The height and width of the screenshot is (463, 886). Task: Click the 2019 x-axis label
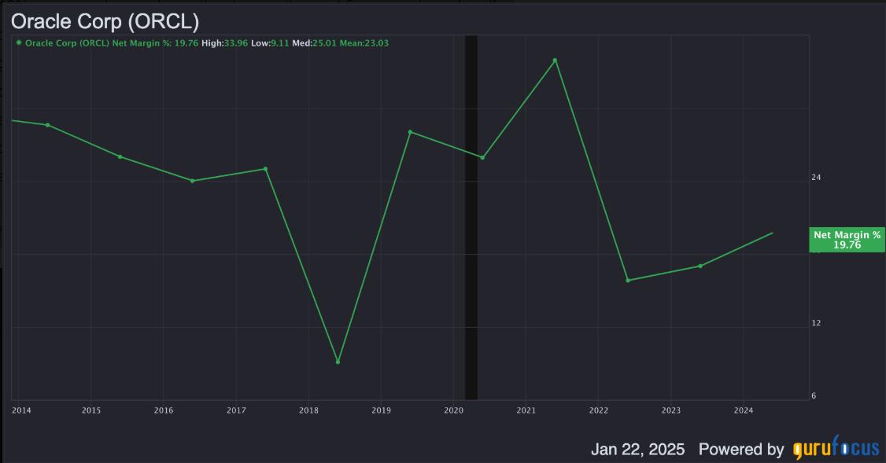381,410
